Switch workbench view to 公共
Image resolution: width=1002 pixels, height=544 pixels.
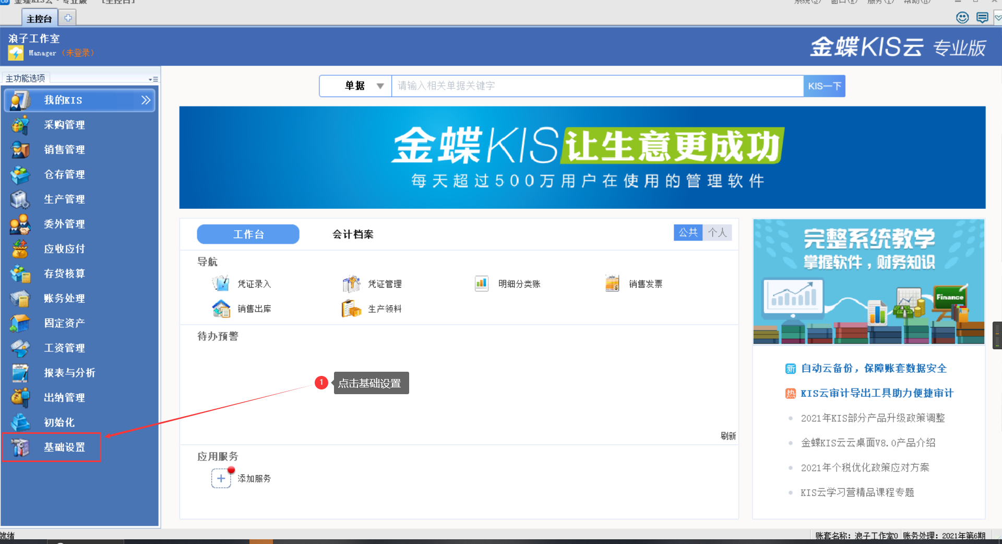click(688, 232)
